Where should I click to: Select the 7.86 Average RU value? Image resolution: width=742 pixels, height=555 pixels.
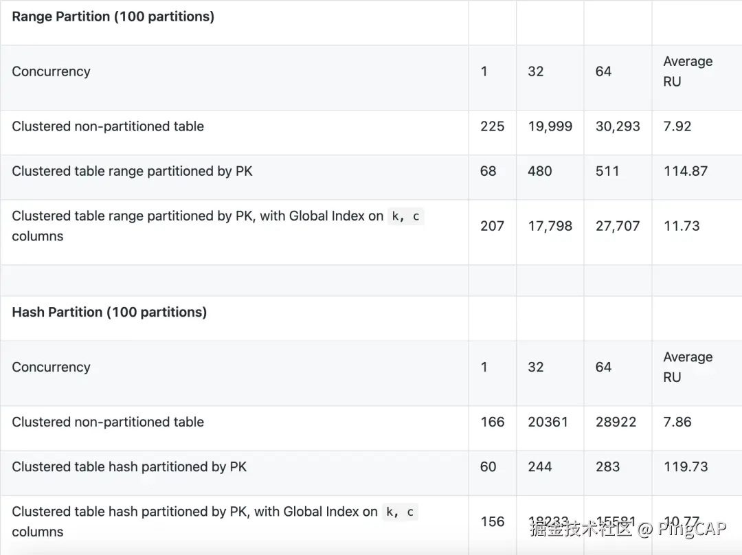point(677,422)
